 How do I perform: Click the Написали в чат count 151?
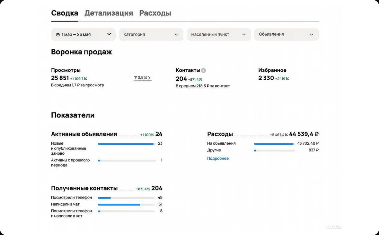(160, 204)
